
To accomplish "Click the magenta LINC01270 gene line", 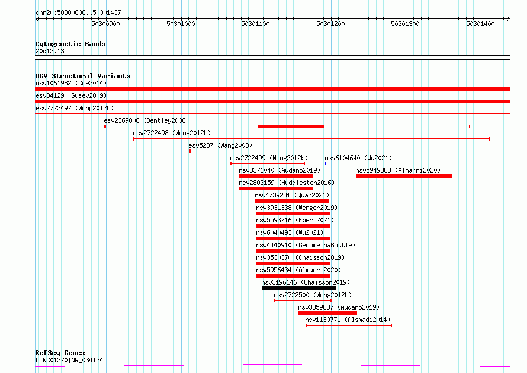I will [272, 366].
